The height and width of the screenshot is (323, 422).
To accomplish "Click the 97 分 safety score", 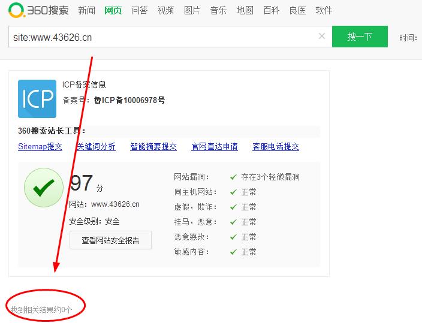I will coord(86,183).
